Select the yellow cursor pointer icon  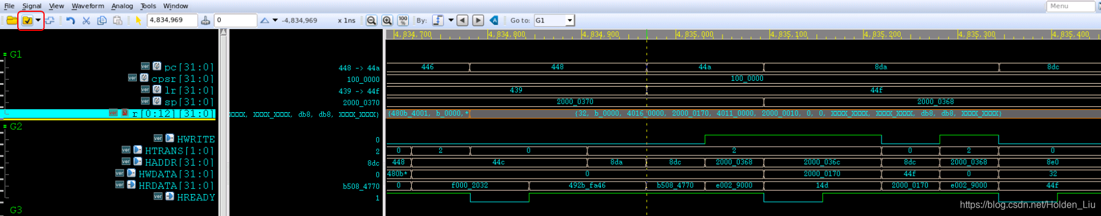(x=138, y=20)
